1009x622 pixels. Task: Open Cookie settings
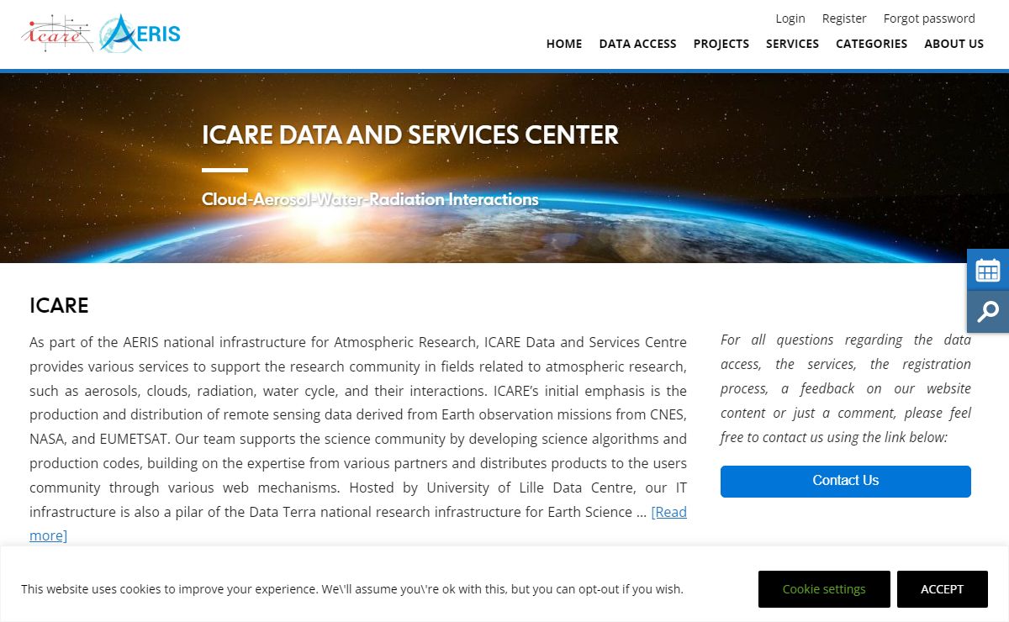pos(824,589)
